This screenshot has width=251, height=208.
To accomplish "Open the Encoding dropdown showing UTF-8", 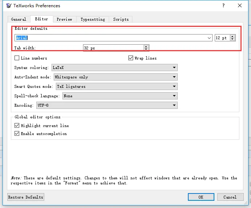I will [107, 105].
